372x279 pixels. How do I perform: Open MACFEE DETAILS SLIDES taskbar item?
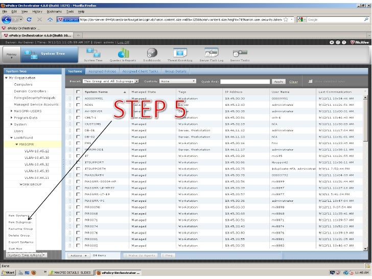coord(70,273)
